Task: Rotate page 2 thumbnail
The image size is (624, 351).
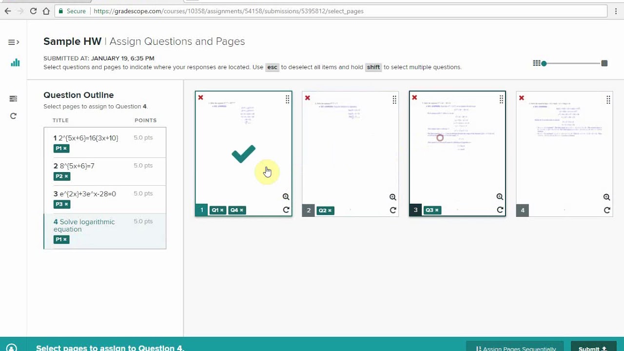Action: [393, 210]
